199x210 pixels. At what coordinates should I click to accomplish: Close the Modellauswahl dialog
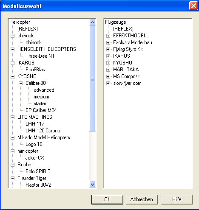click(193, 6)
